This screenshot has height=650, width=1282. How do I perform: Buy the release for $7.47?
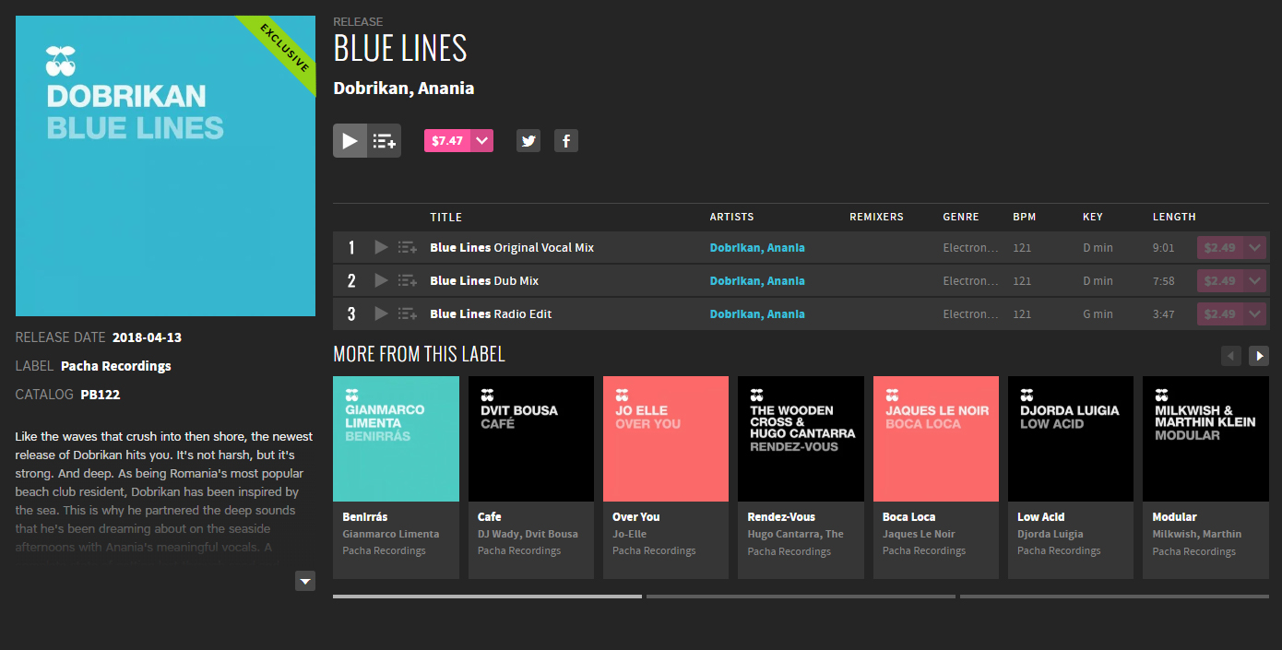click(x=447, y=140)
